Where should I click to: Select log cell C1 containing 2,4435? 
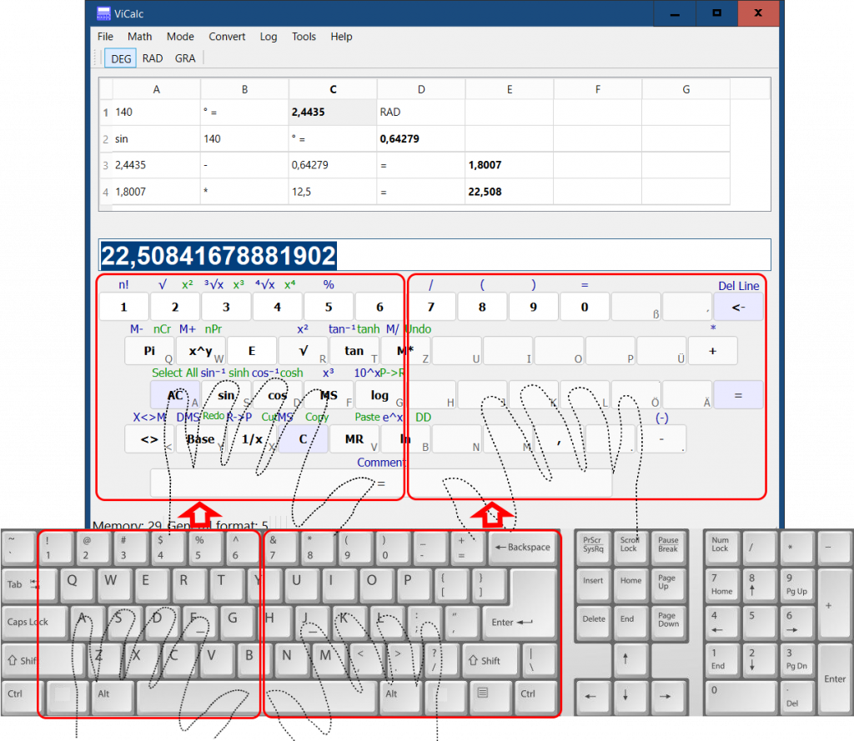pos(332,112)
